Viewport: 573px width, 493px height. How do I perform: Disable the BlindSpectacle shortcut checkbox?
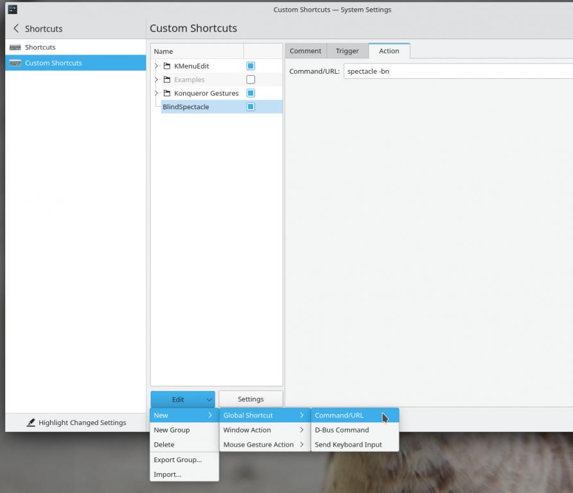251,107
